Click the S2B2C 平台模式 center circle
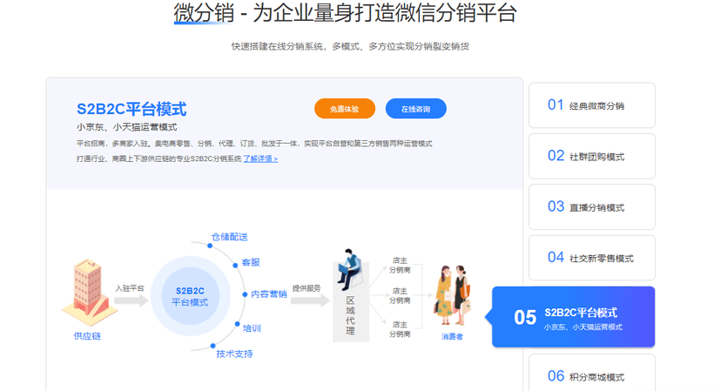Screen dimensions: 721x391 [191, 296]
